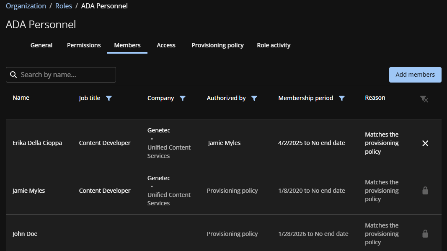
Task: View the Role activity tab
Action: [274, 45]
